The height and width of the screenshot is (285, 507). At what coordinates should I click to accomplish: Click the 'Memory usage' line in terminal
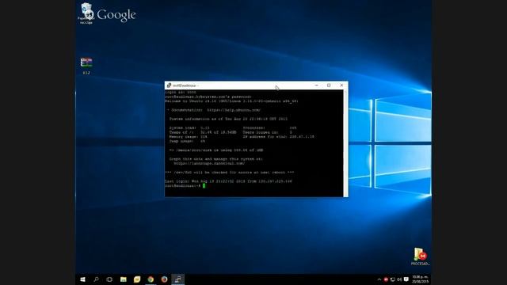[189, 137]
